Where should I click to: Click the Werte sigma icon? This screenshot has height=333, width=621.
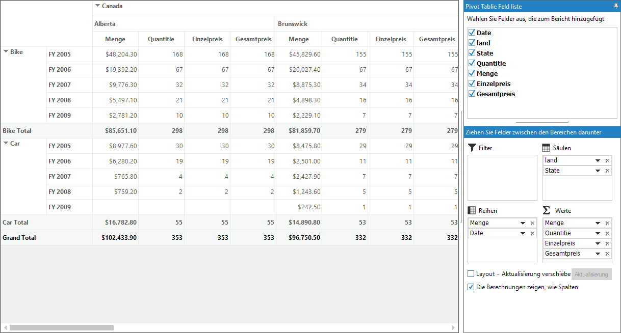tap(546, 210)
